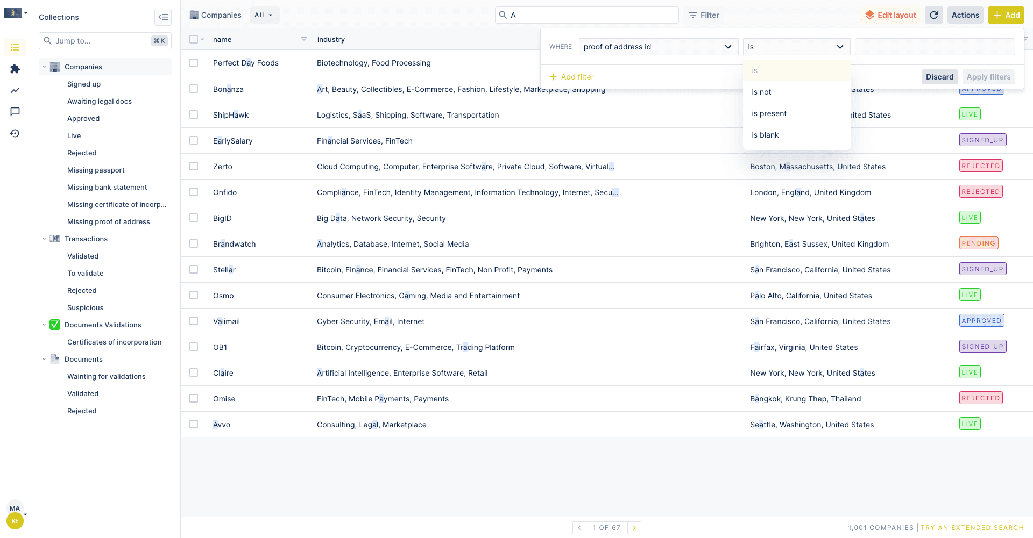1033x538 pixels.
Task: Open the chat bubble collaboration icon
Action: (15, 112)
